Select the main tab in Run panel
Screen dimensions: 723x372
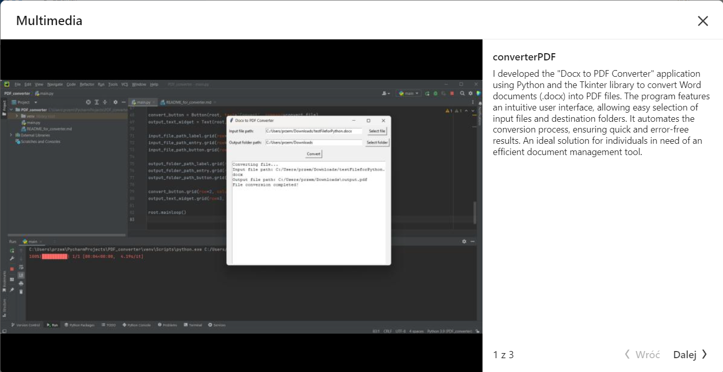31,242
